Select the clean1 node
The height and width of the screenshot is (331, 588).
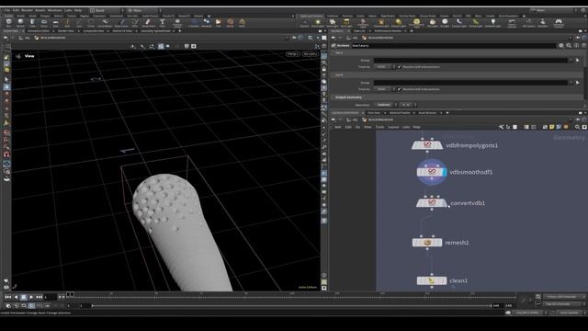tap(432, 280)
